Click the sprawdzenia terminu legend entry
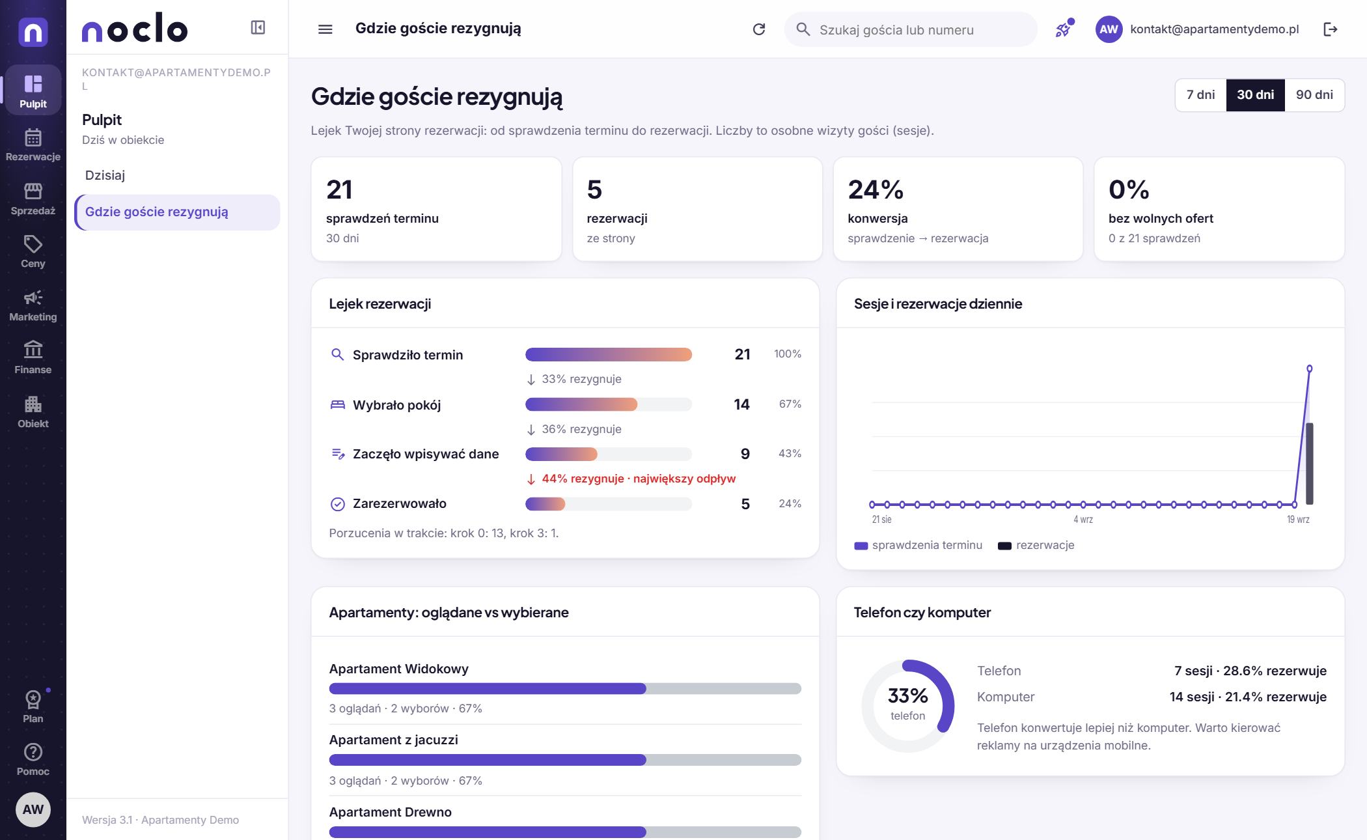 [918, 546]
